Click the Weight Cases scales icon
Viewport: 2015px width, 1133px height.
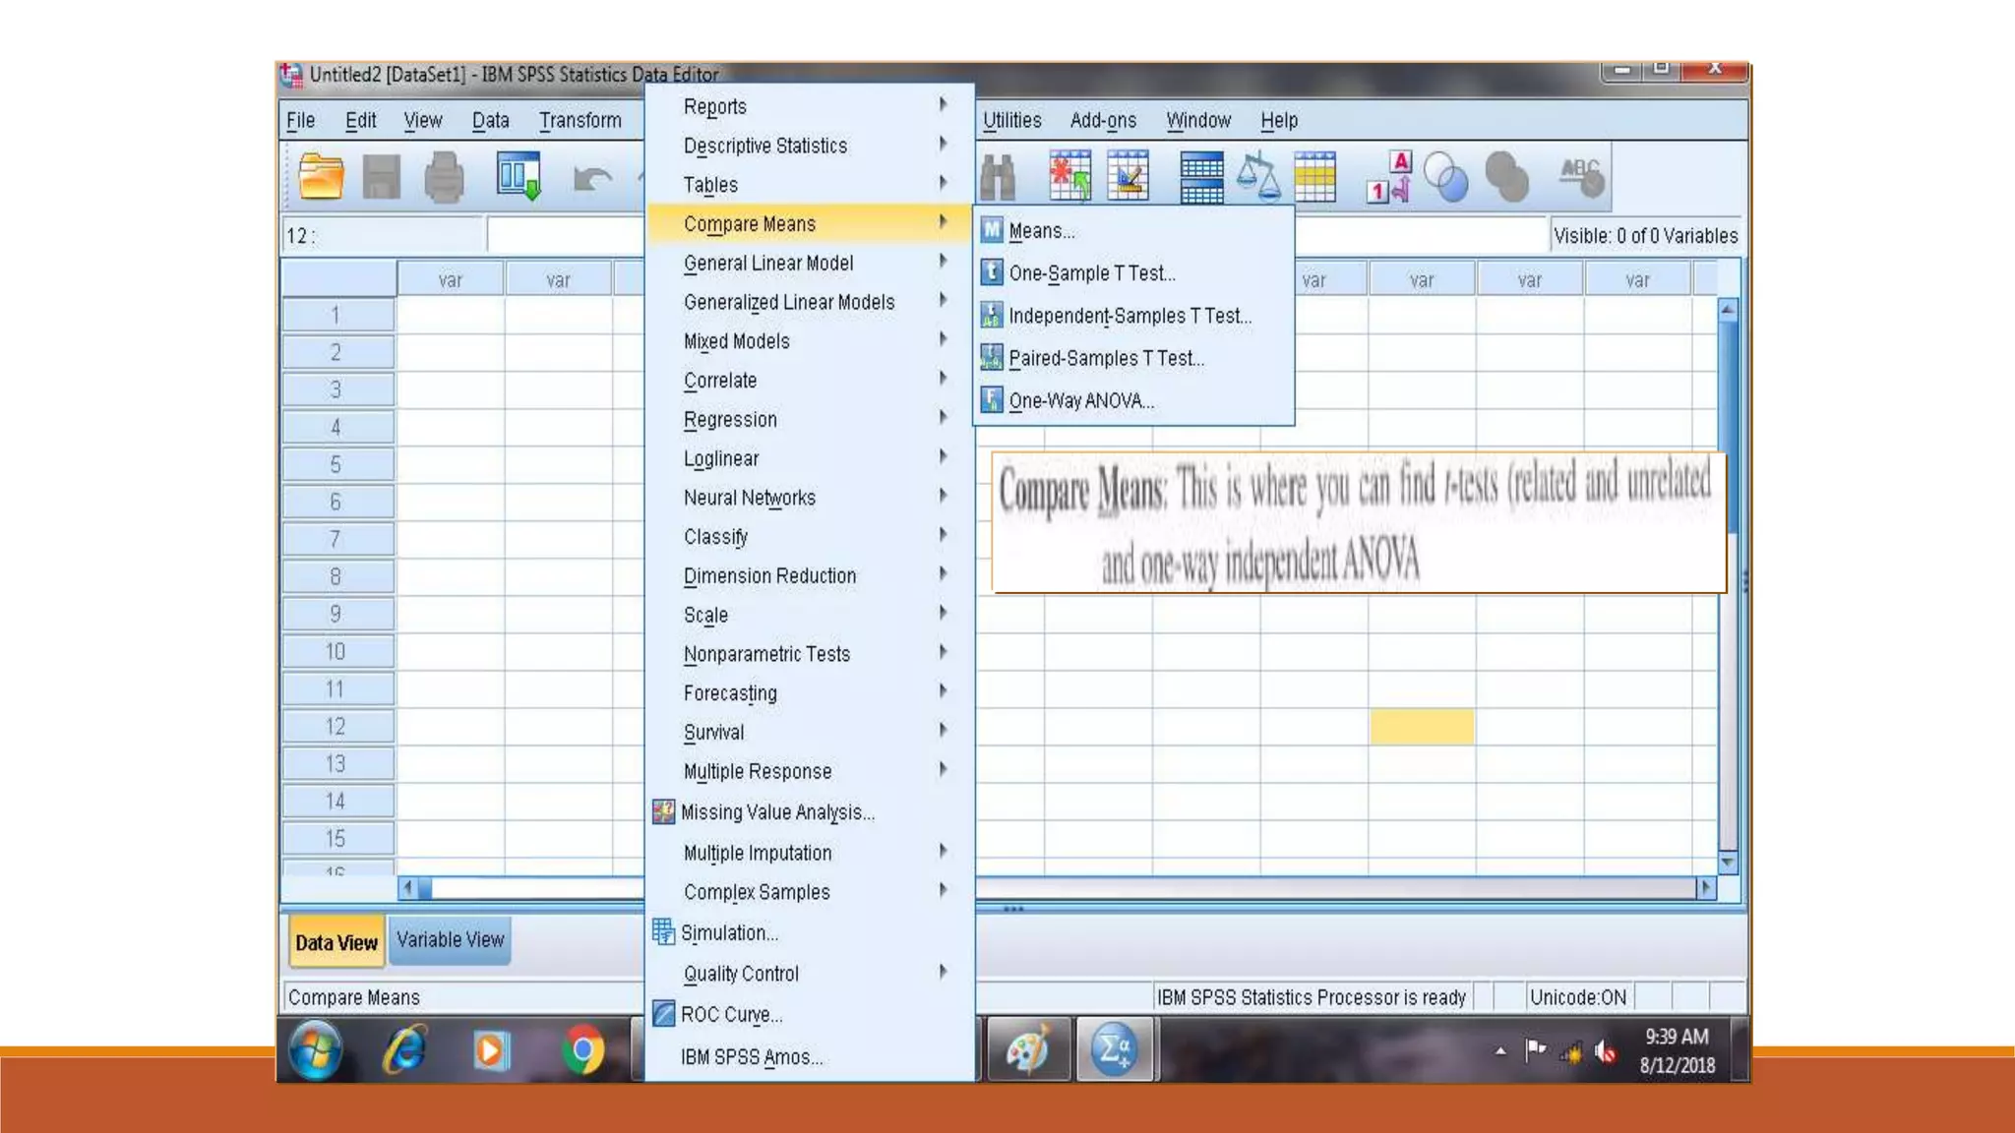point(1257,177)
